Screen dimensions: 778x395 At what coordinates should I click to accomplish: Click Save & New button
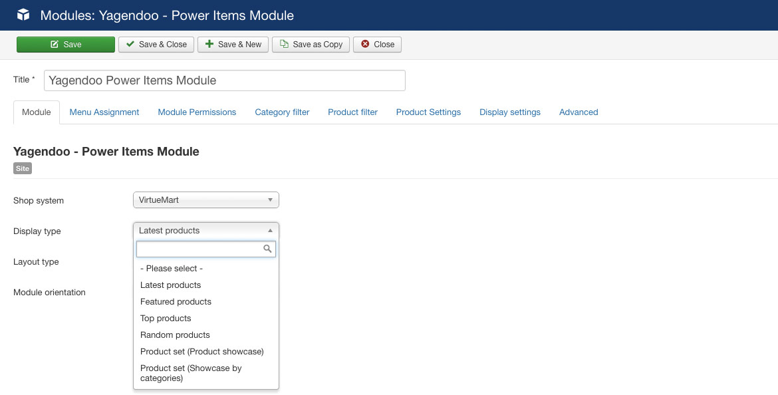233,44
